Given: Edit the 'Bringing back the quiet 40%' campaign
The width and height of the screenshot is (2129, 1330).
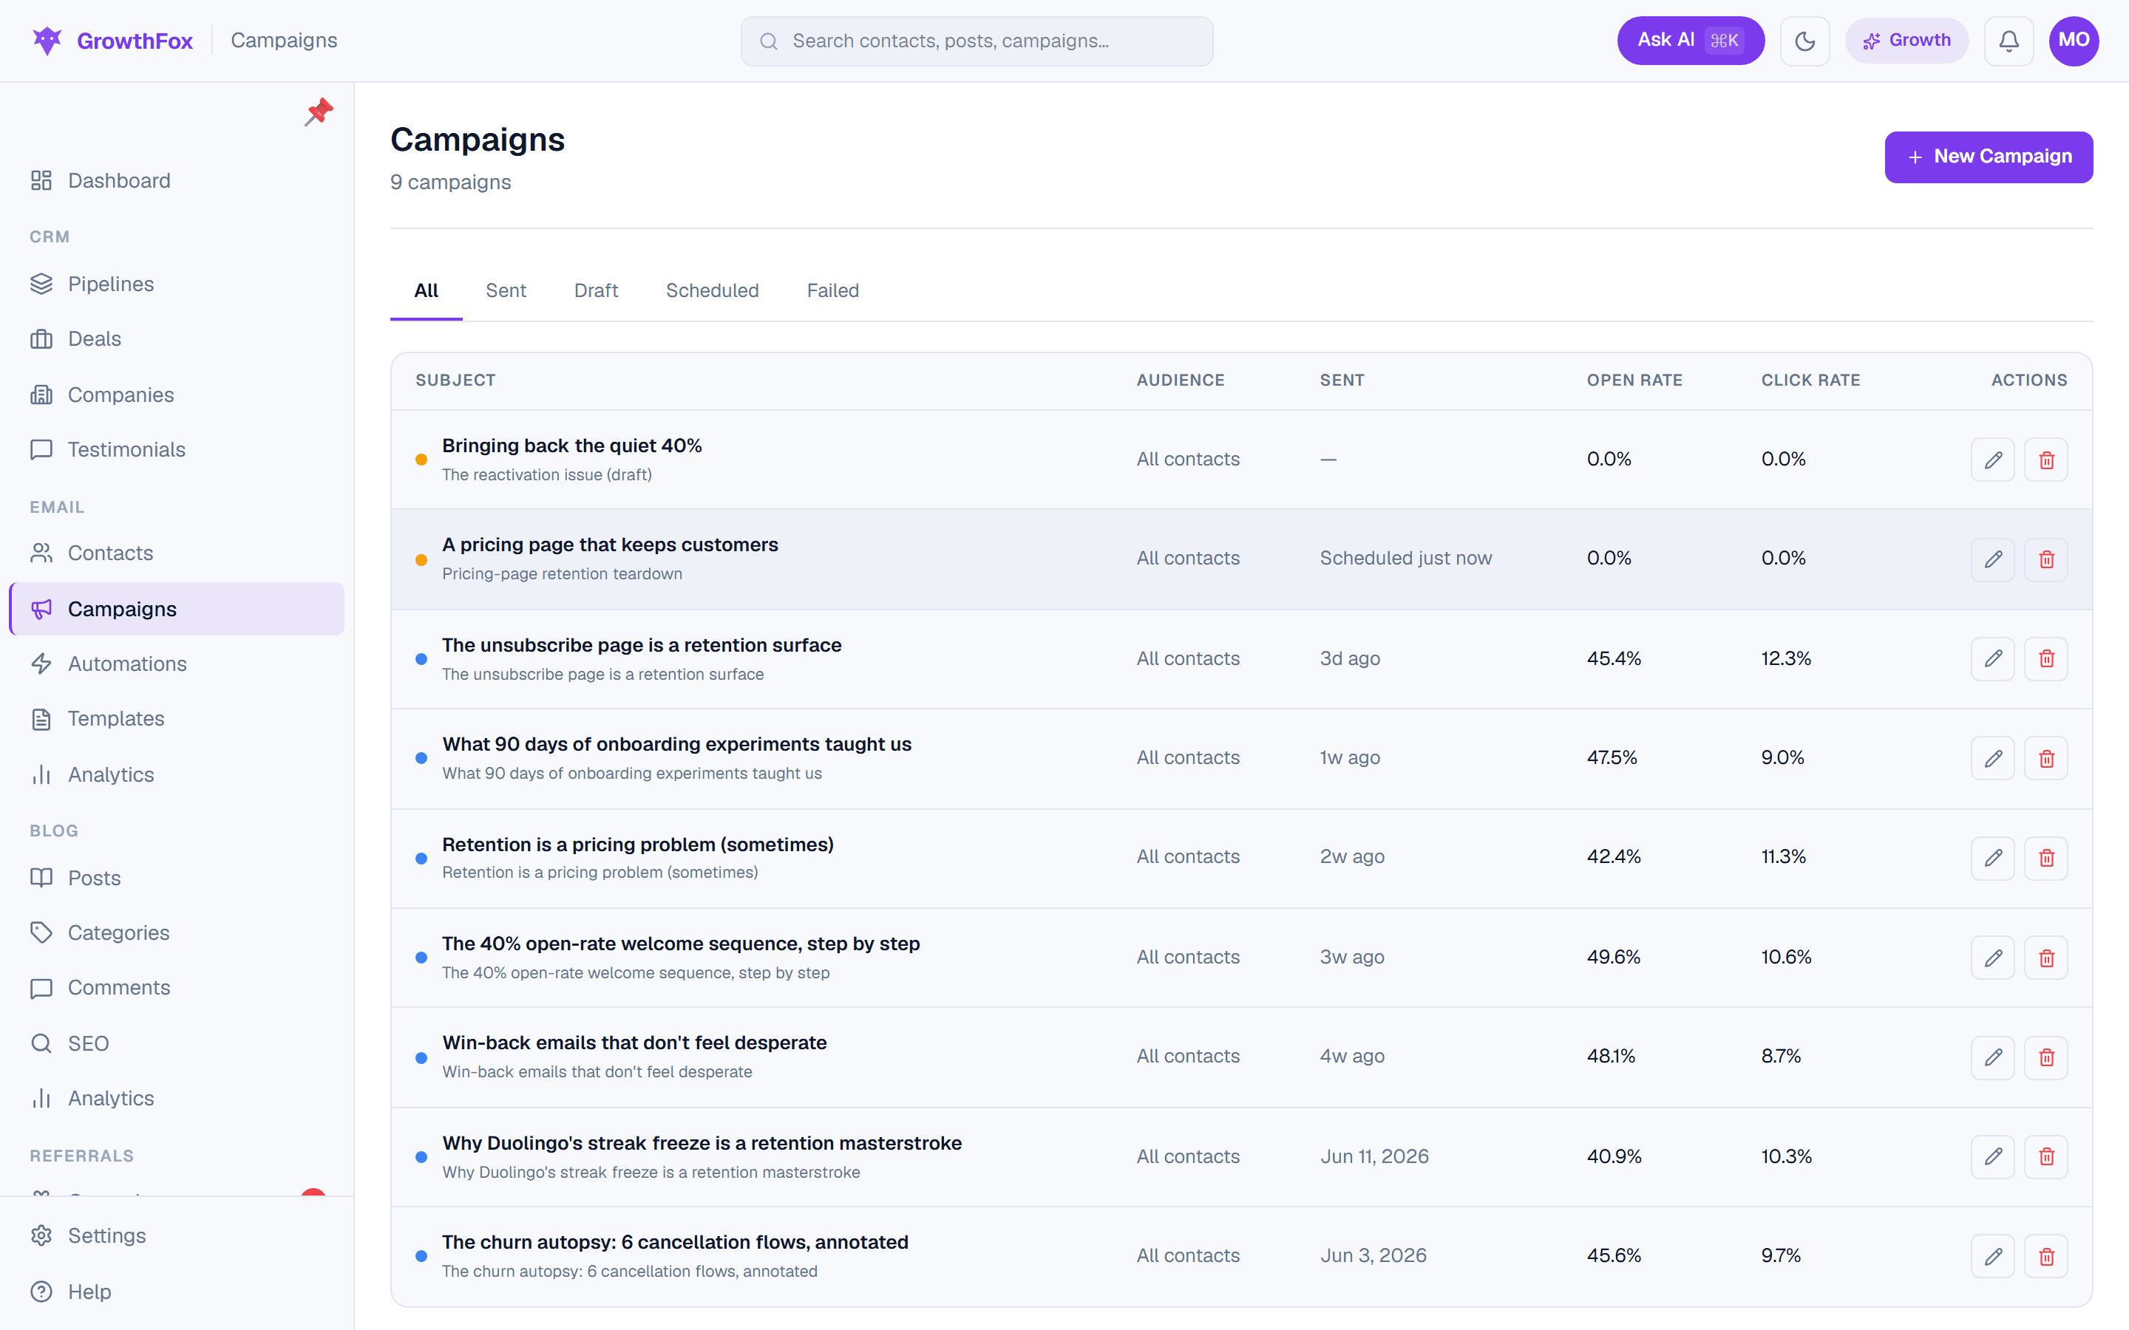Looking at the screenshot, I should point(1993,459).
